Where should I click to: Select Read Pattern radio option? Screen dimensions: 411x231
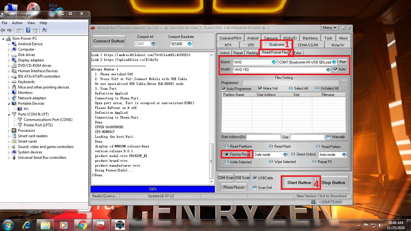pos(318,147)
